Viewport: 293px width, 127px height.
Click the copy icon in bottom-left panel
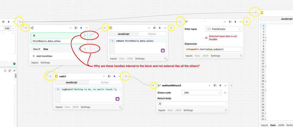(x=10, y=71)
